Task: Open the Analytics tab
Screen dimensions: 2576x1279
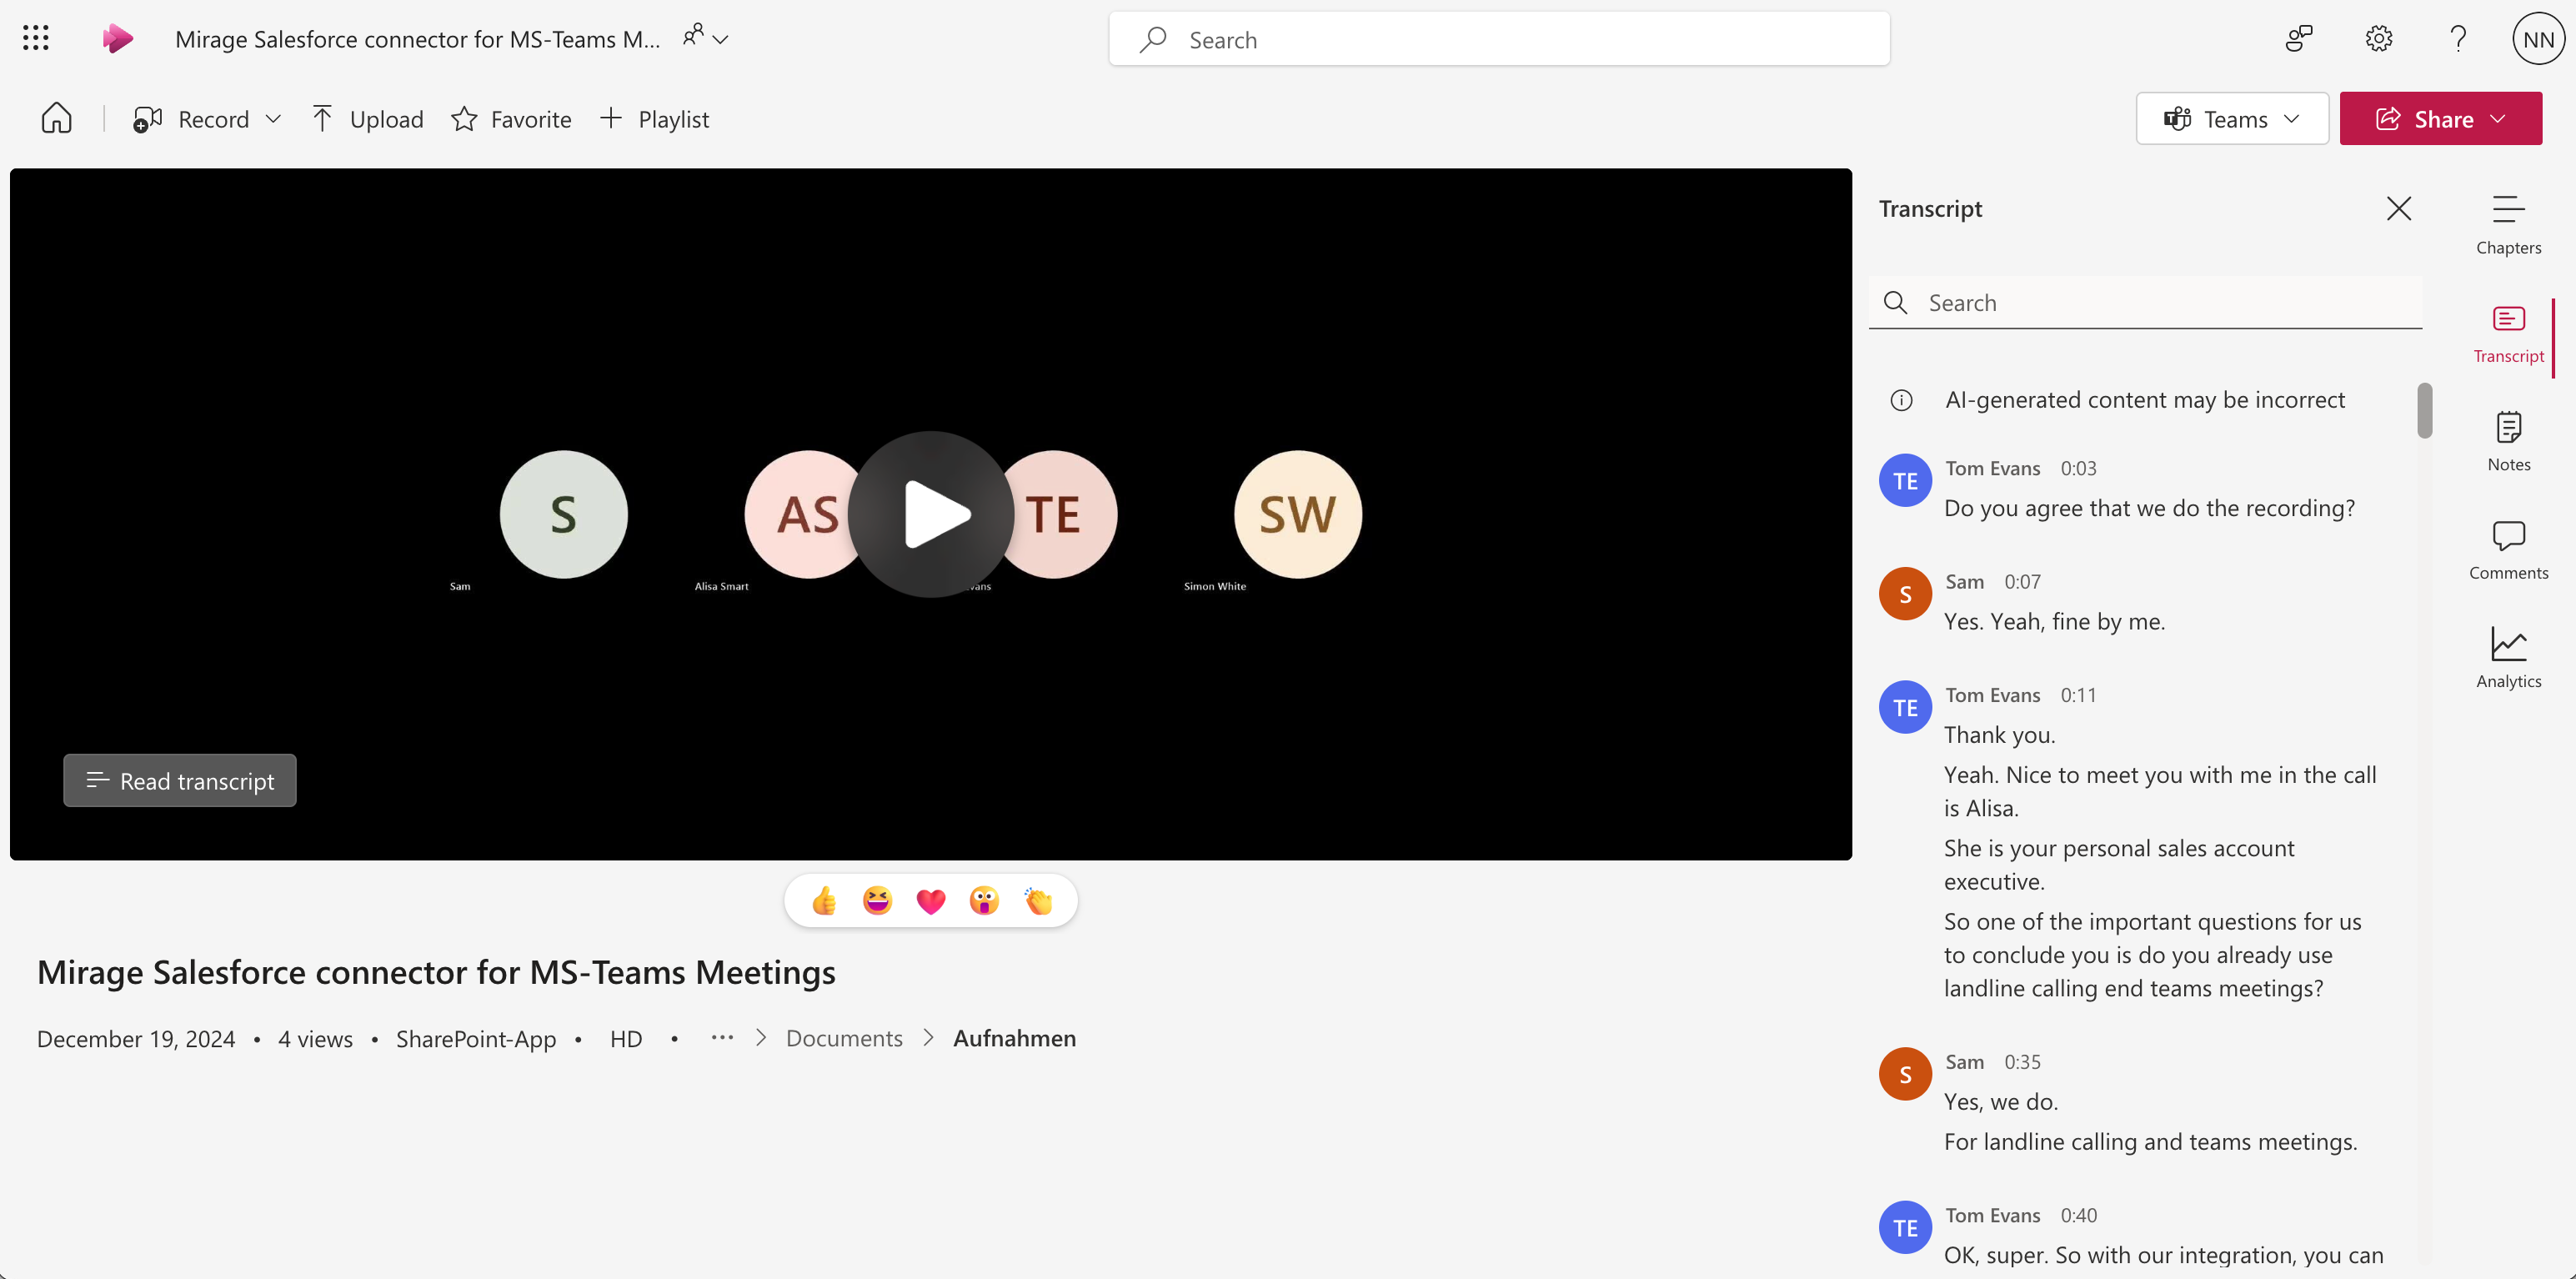Action: click(2508, 658)
